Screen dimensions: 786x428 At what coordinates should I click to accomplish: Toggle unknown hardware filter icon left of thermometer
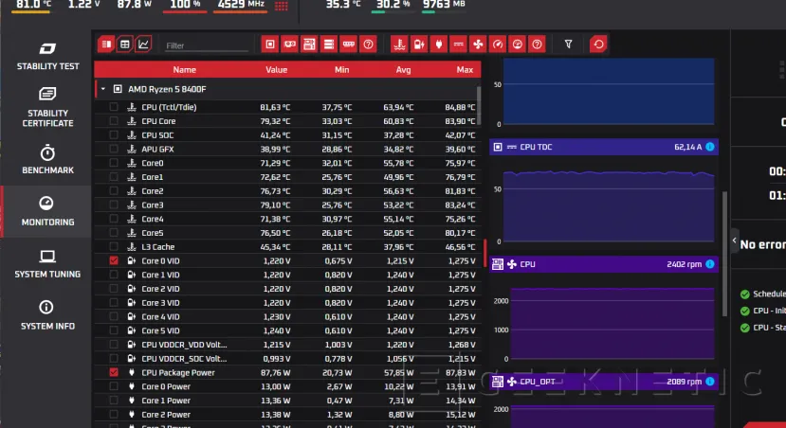[368, 45]
